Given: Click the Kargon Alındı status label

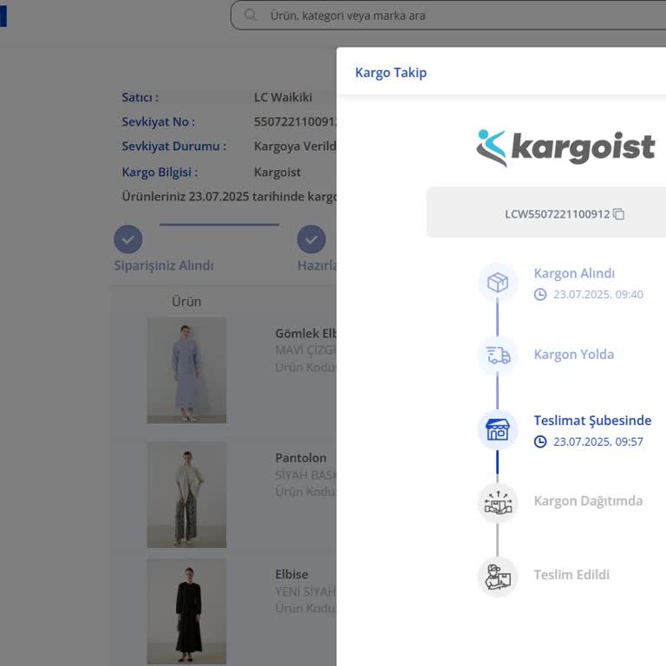Looking at the screenshot, I should (x=574, y=273).
